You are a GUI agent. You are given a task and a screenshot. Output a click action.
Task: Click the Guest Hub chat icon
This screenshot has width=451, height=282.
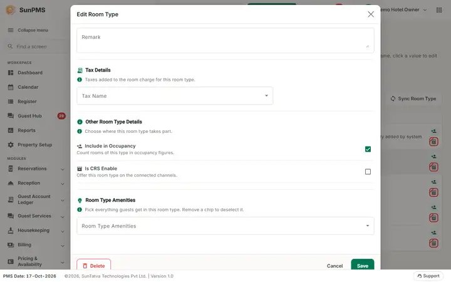coord(11,116)
